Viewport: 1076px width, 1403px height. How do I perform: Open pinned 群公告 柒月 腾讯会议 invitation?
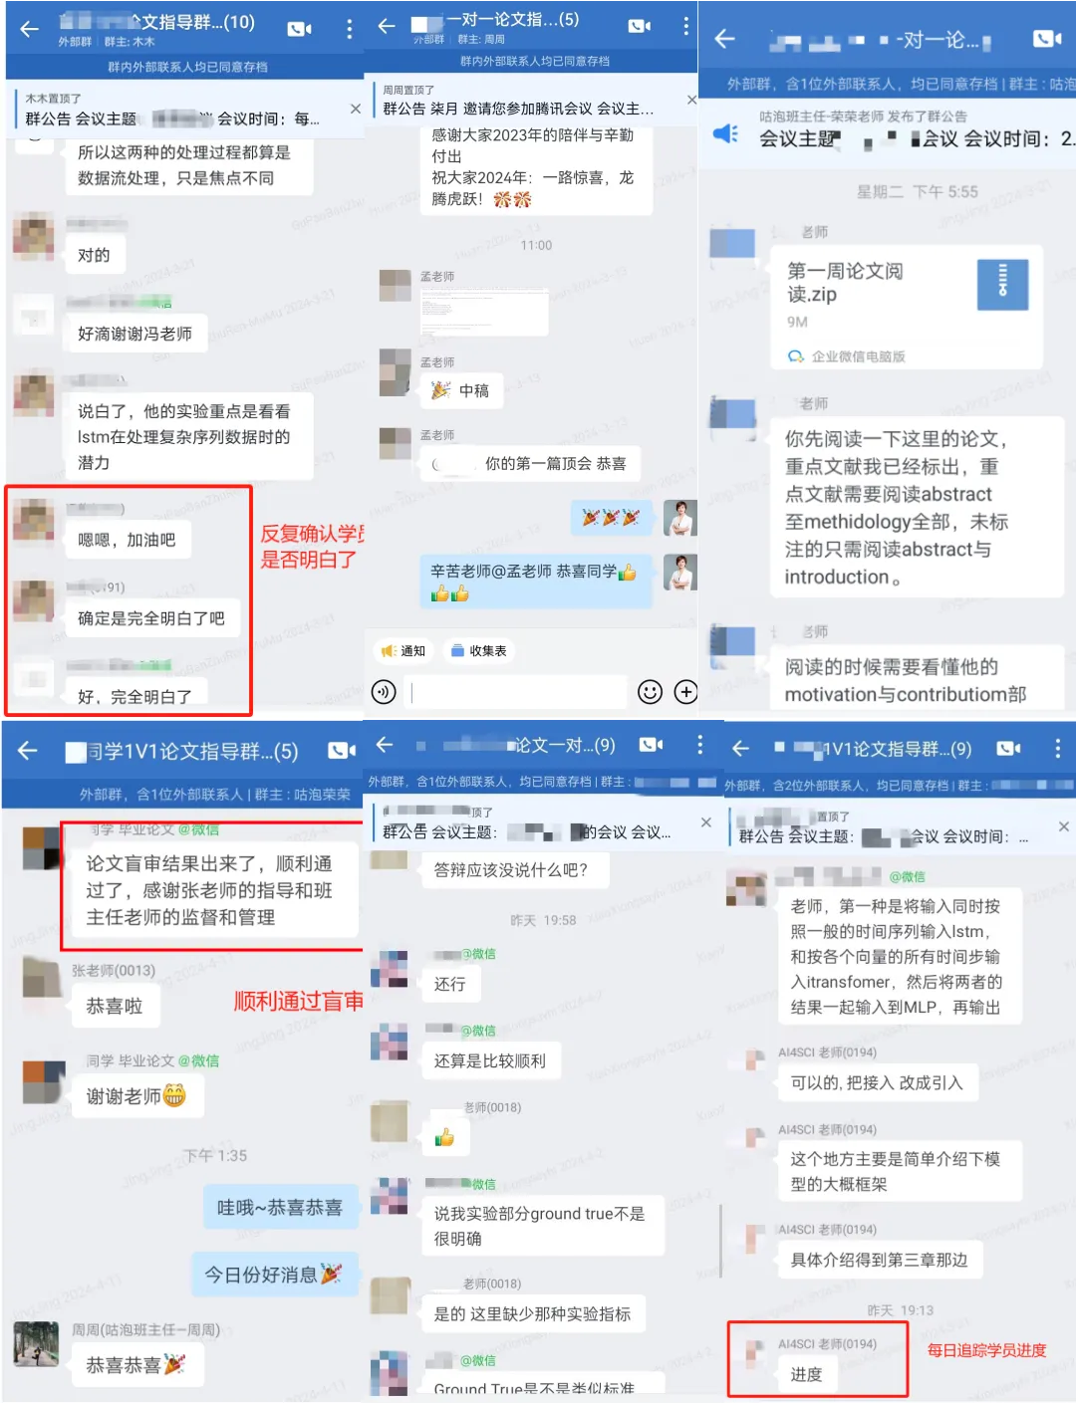[x=518, y=109]
